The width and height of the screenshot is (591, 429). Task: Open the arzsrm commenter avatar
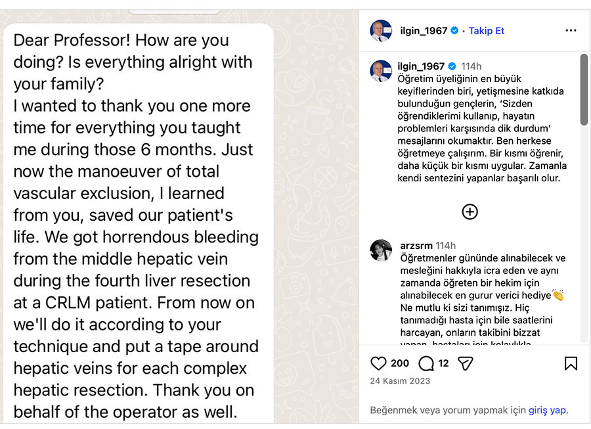pos(381,250)
